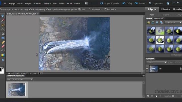Open Pokaż otwarte pliki dropdown
This screenshot has width=182, height=102.
pos(20,79)
